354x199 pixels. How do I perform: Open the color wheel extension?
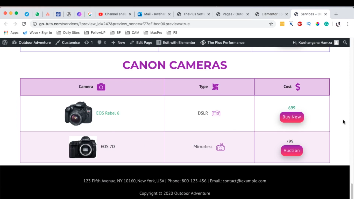tap(317, 24)
